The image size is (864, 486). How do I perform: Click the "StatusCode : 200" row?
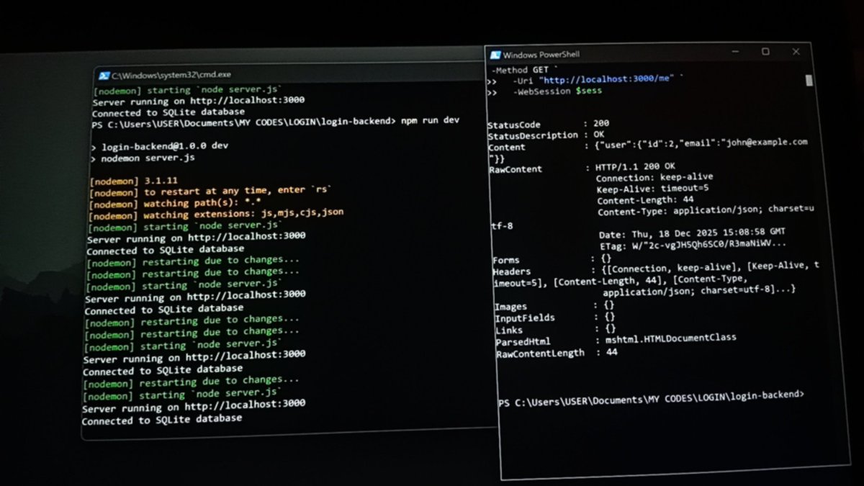pyautogui.click(x=549, y=124)
